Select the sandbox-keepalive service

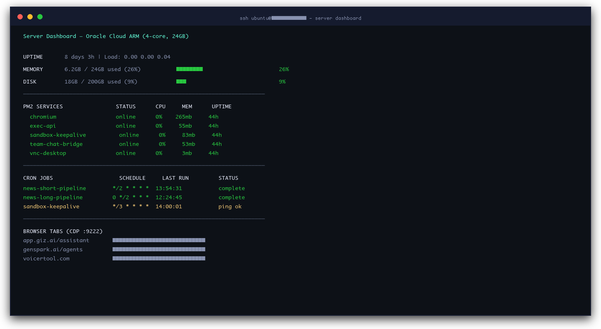(58, 135)
